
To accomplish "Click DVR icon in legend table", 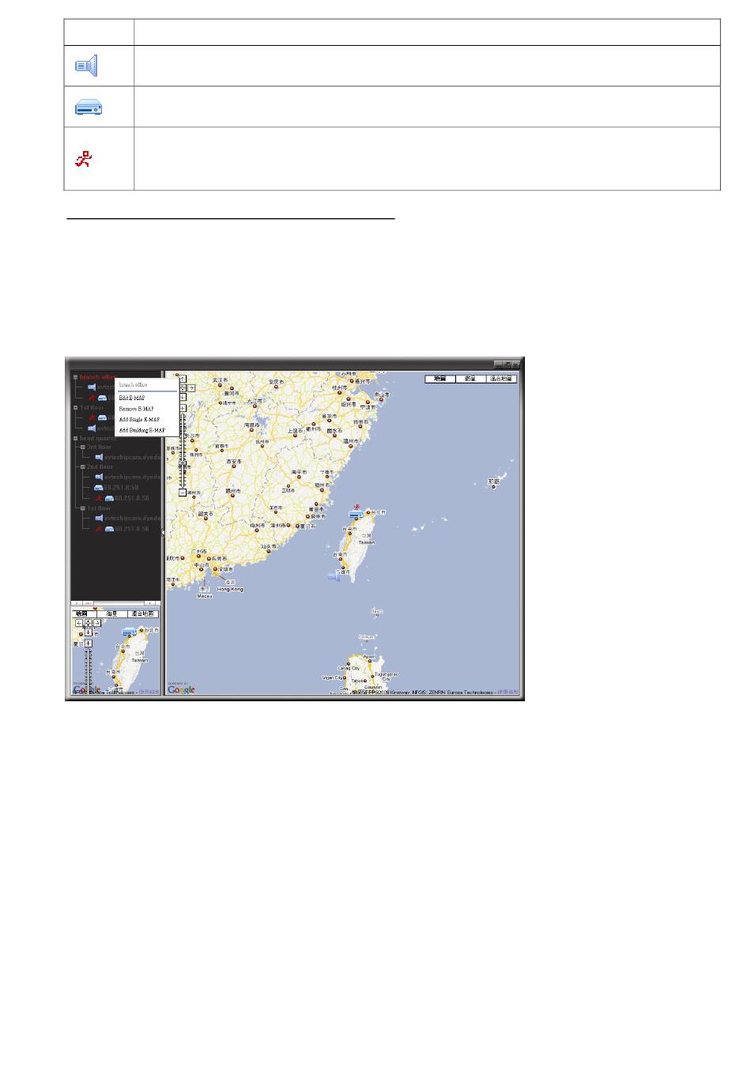I will click(x=89, y=108).
